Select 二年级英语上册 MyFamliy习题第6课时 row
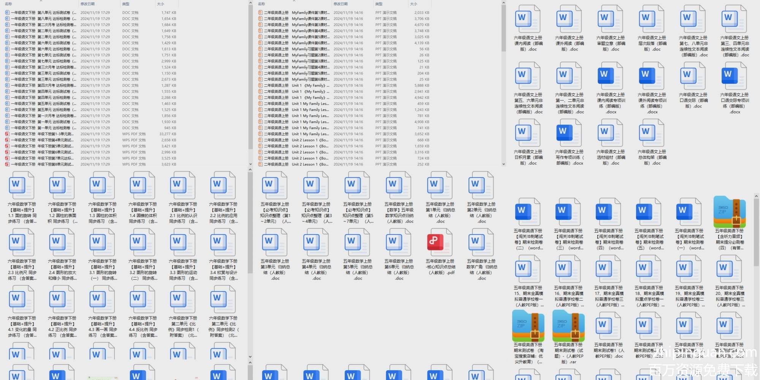 click(344, 79)
